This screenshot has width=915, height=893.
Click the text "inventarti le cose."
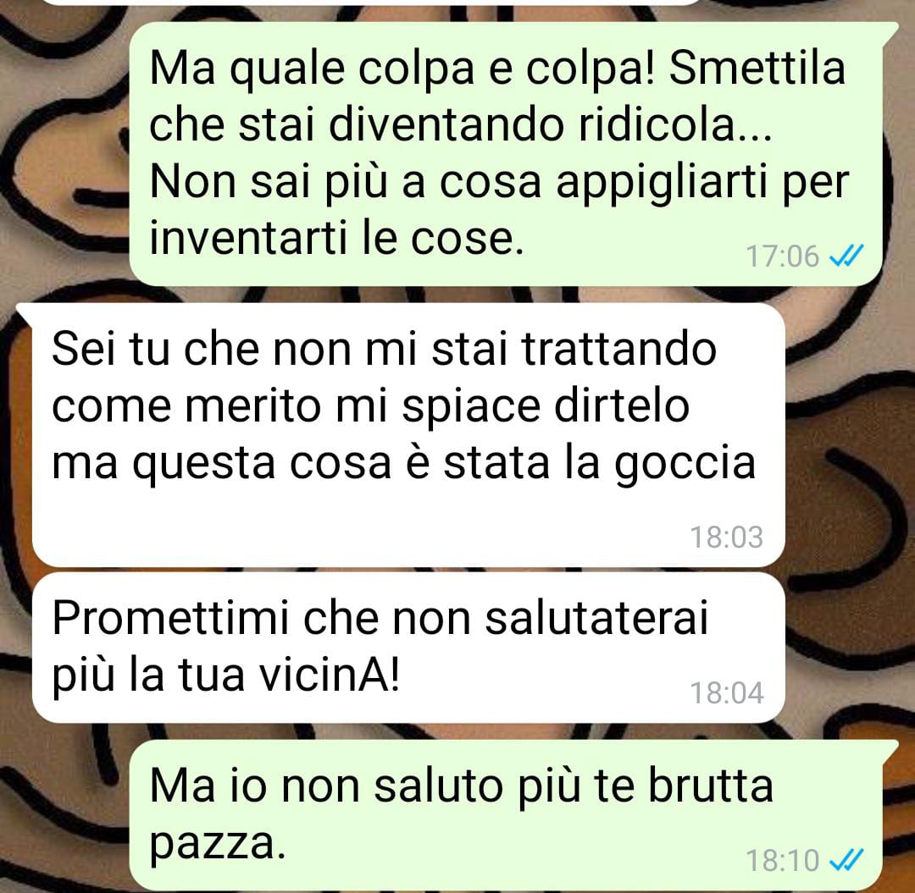(336, 238)
